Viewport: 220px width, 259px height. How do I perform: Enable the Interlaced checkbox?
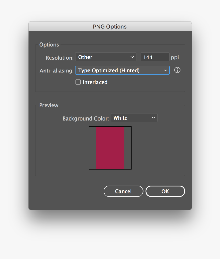coord(78,82)
